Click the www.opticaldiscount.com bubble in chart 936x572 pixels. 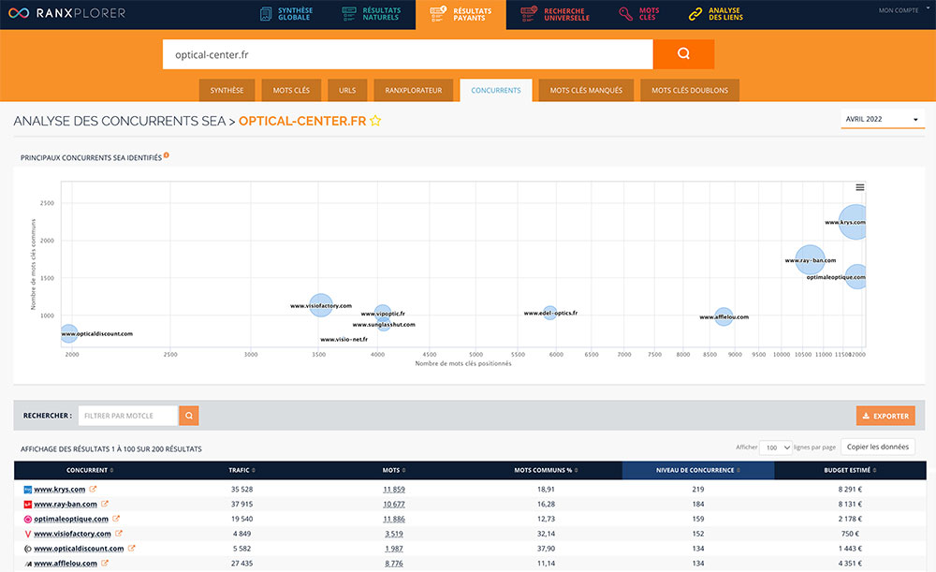click(69, 333)
